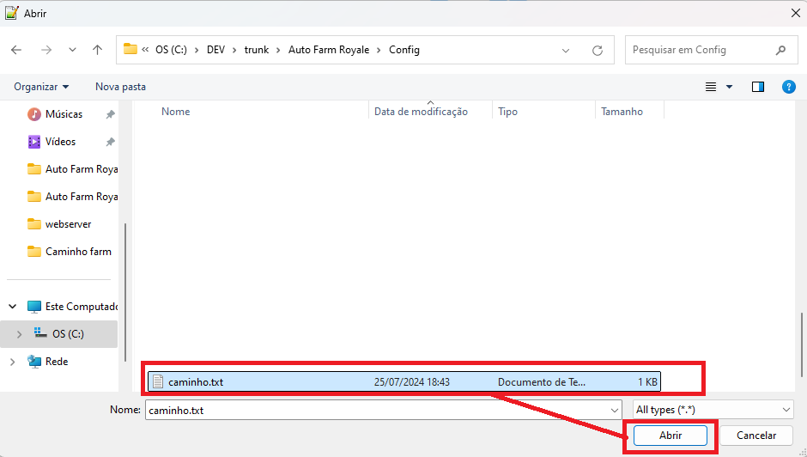Sort by Data de modificação column

coord(421,112)
